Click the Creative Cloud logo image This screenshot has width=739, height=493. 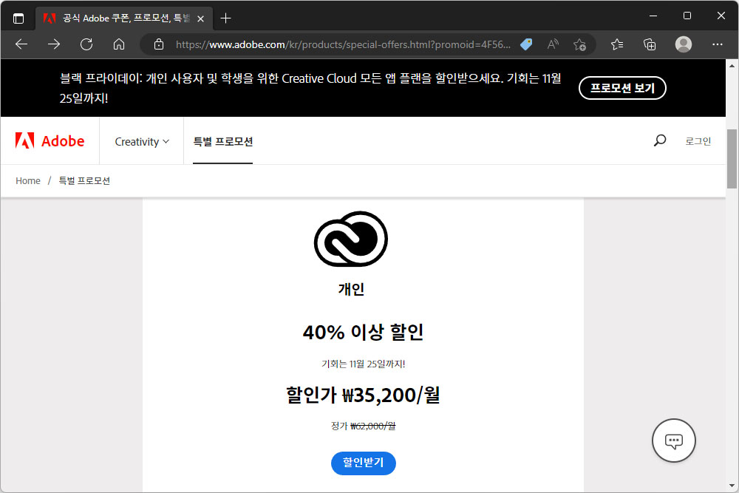350,239
